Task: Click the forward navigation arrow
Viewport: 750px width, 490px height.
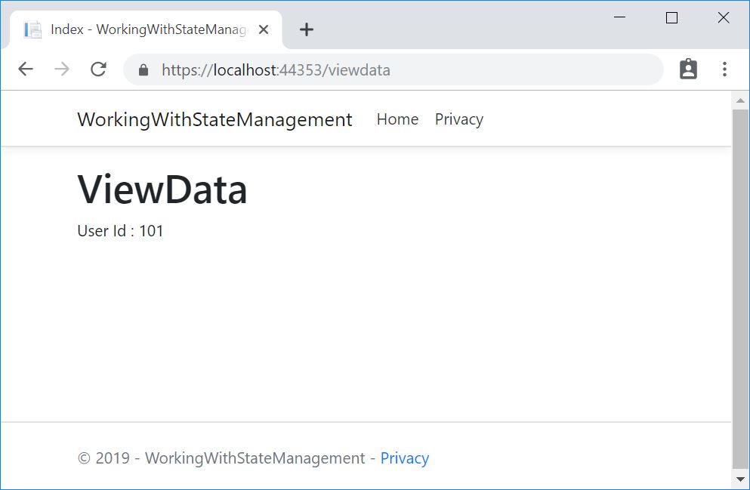Action: (x=62, y=69)
